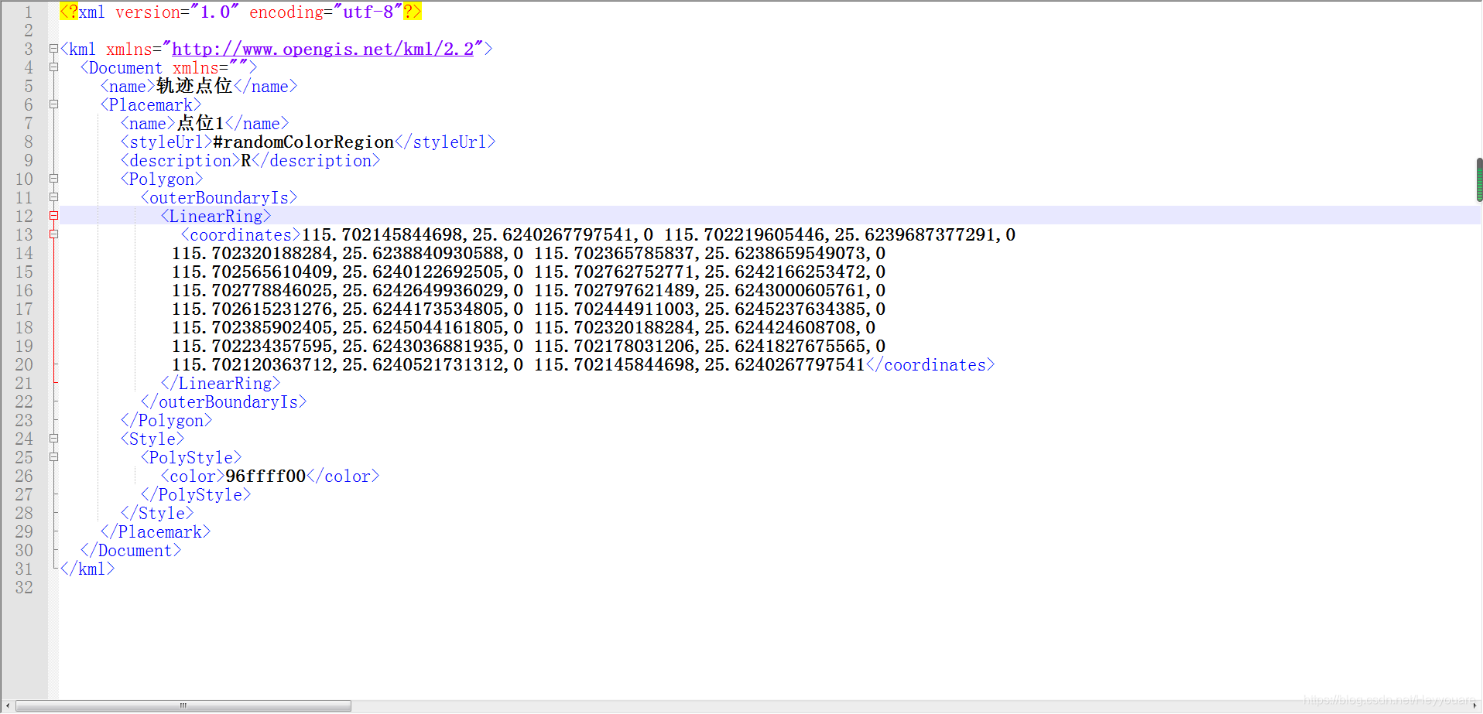The width and height of the screenshot is (1483, 714).
Task: Click the closing Document tag
Action: pyautogui.click(x=131, y=551)
